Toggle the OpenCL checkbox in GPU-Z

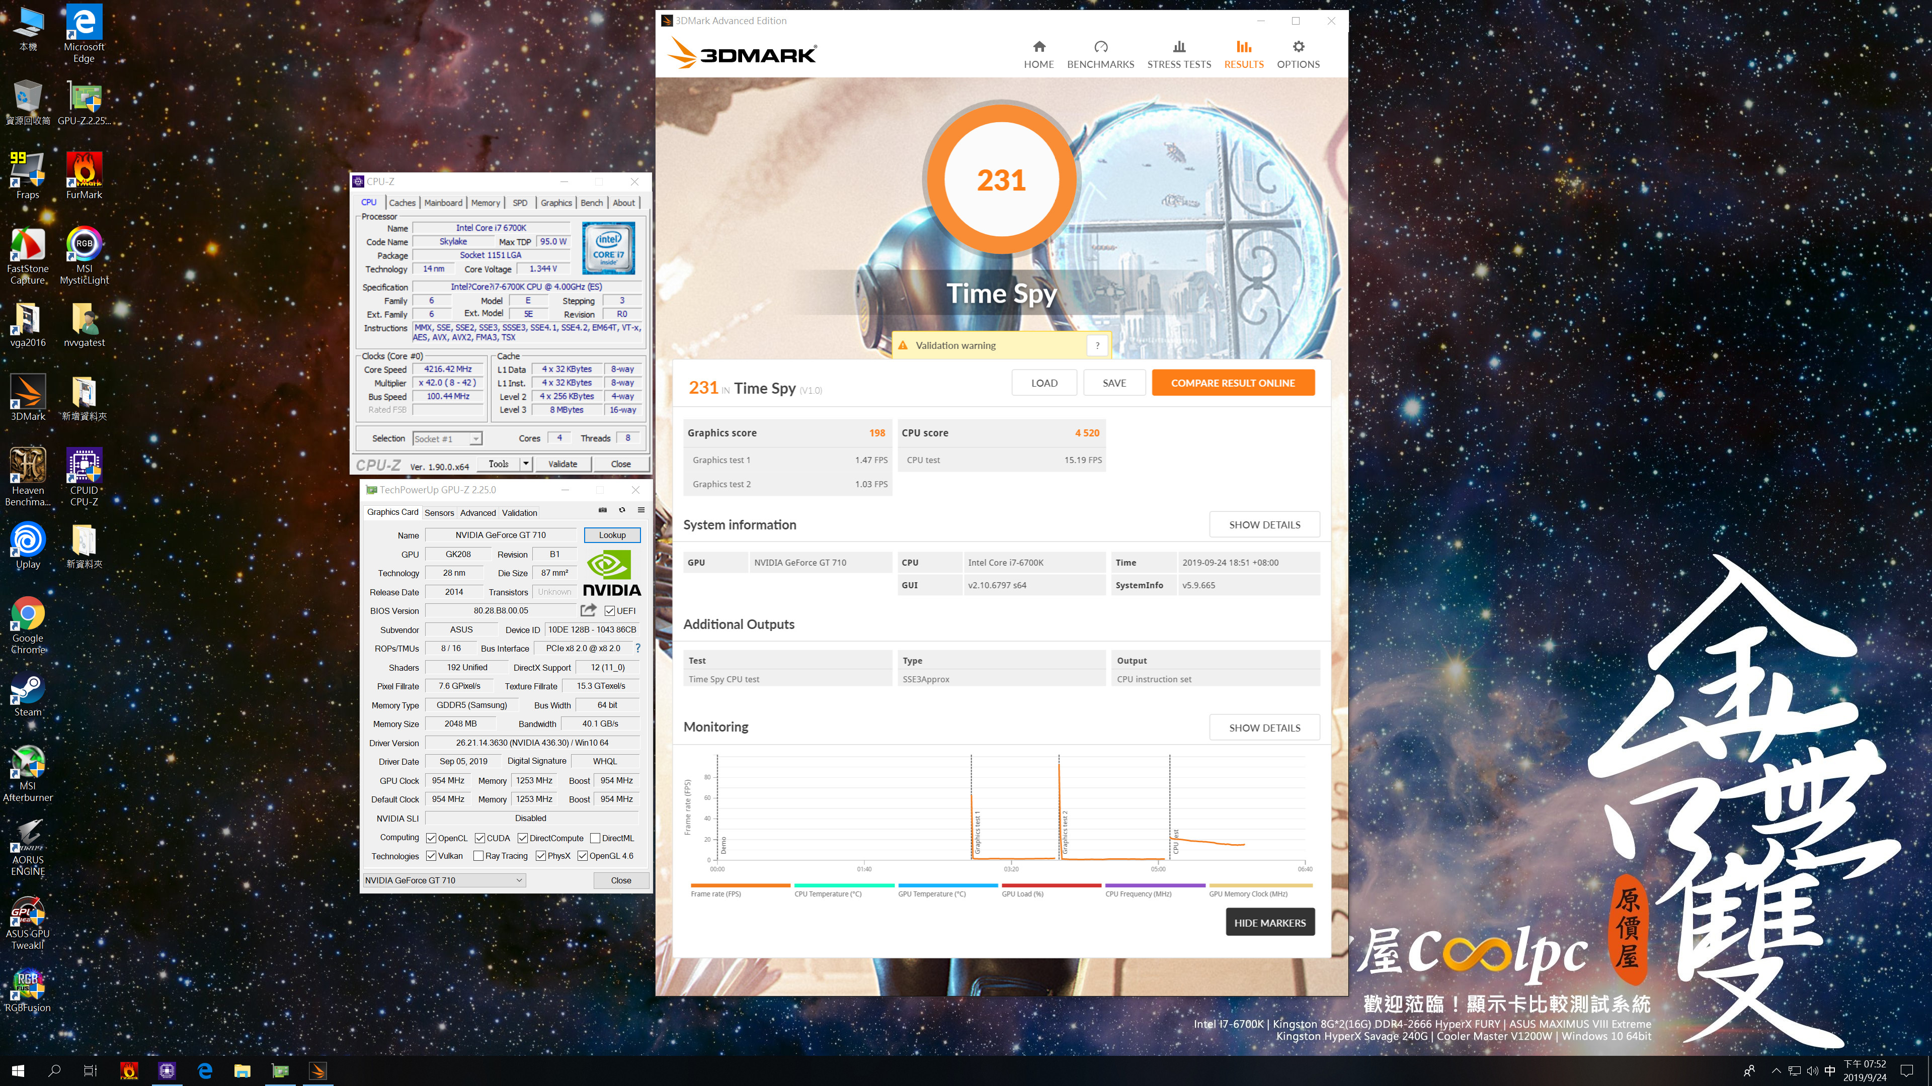coord(431,838)
